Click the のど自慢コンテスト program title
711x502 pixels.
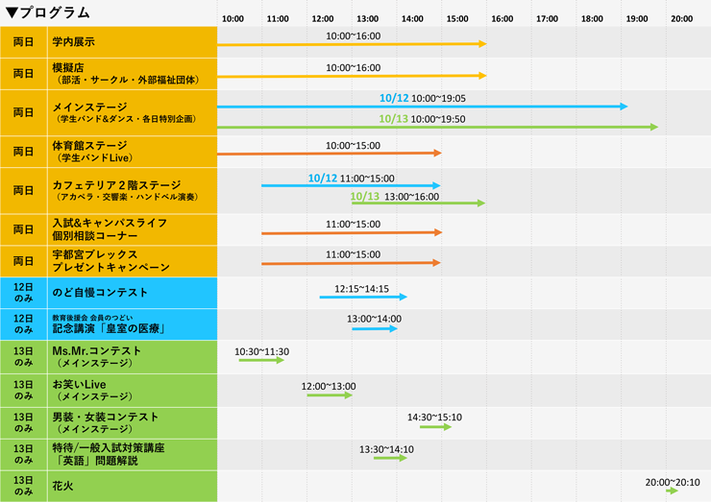click(100, 293)
